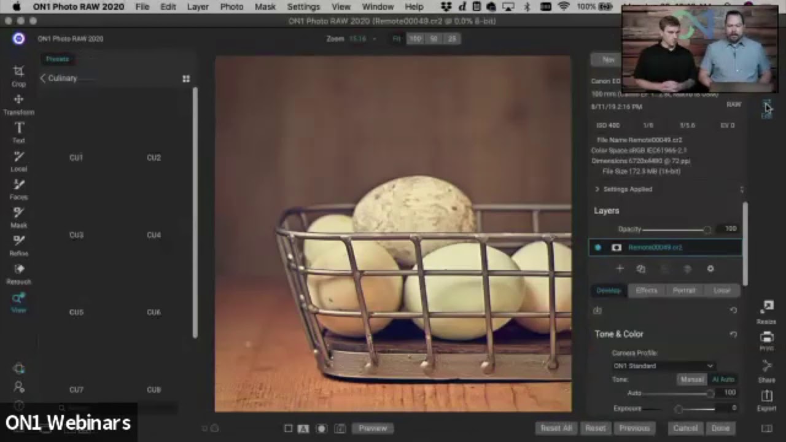Click the square view mode icon below the photo
Screen dimensions: 786x442
click(x=288, y=428)
